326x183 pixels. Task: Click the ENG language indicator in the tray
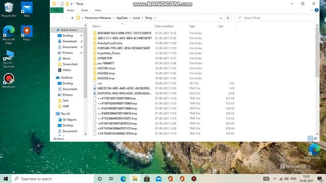coord(293,178)
